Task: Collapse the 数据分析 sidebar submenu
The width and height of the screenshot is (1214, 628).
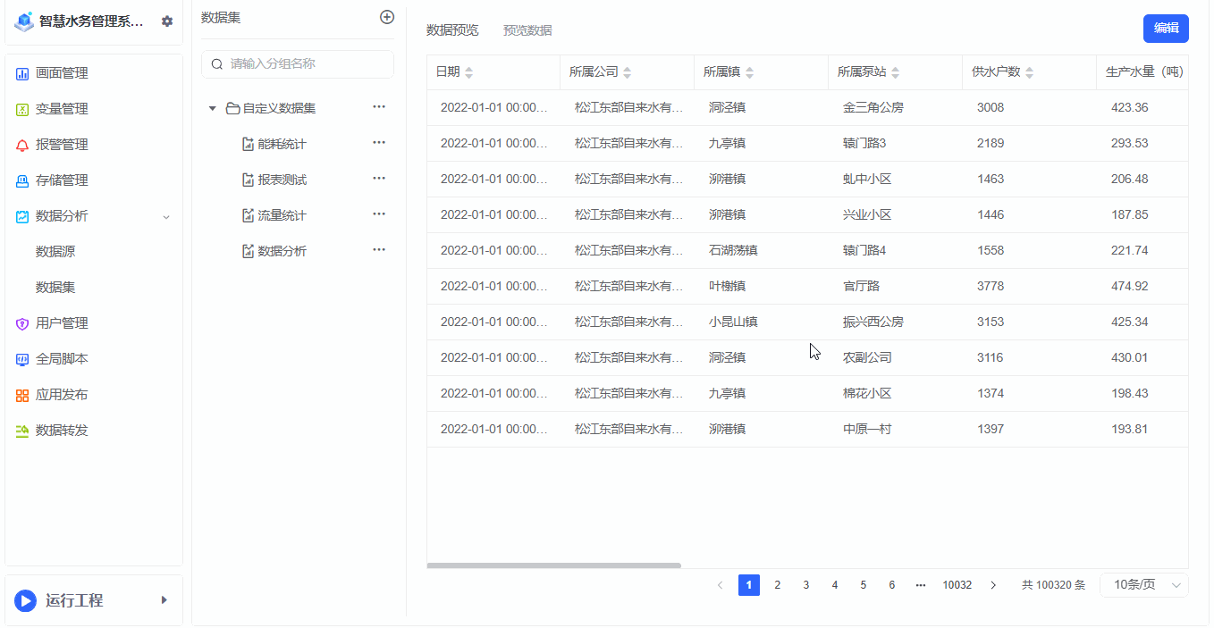Action: click(x=165, y=215)
